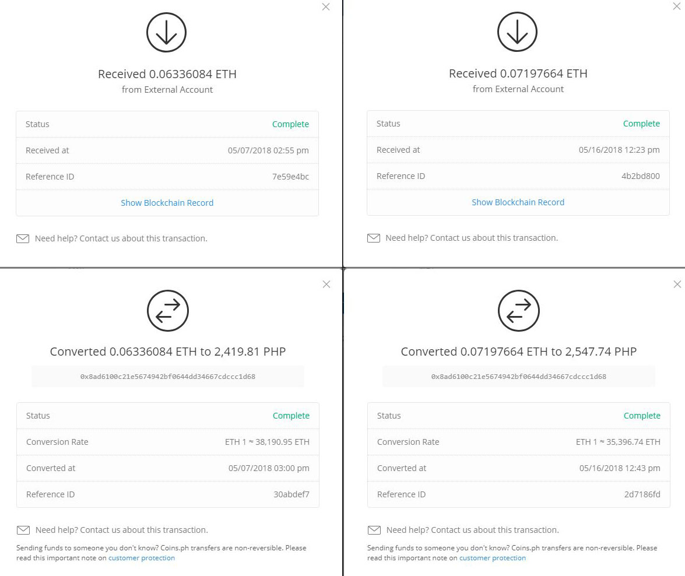Close the Converted to 2,547.74 PHP dialog
Image resolution: width=685 pixels, height=576 pixels.
tap(677, 284)
